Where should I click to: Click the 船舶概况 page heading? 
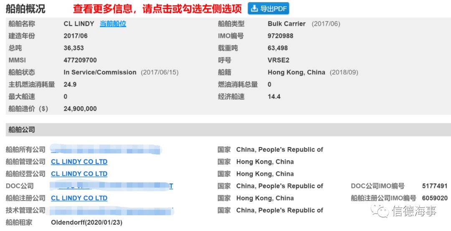coord(25,9)
